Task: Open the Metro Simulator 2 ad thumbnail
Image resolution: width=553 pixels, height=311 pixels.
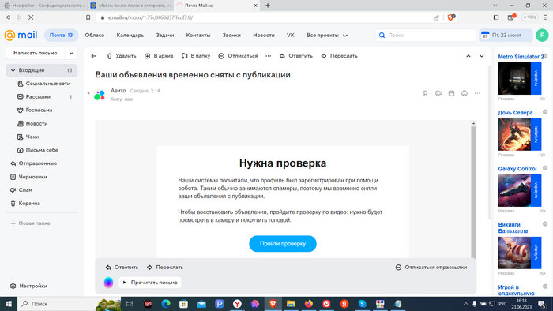Action: (x=519, y=79)
